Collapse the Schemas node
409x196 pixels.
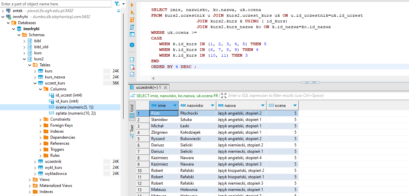(x=19, y=35)
